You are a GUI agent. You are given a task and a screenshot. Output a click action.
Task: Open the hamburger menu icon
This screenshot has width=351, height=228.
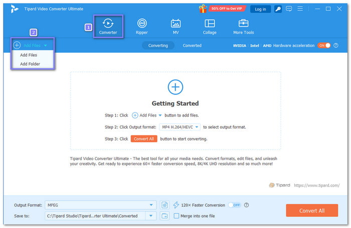coord(301,9)
